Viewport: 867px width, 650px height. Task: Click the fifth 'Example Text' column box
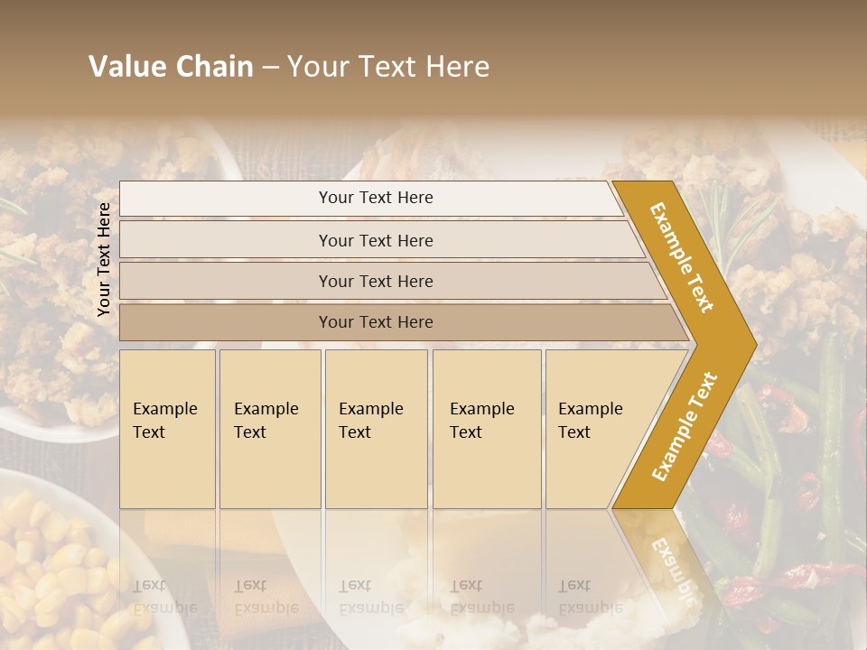click(602, 429)
